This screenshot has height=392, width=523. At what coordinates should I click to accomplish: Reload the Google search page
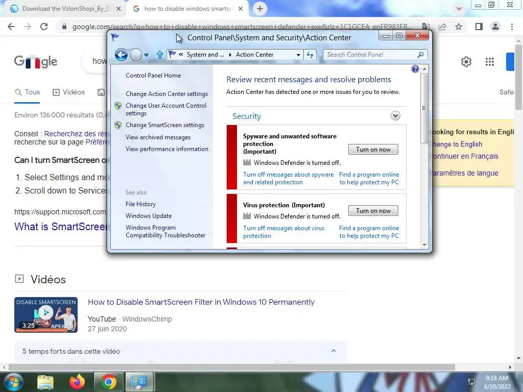[x=44, y=27]
